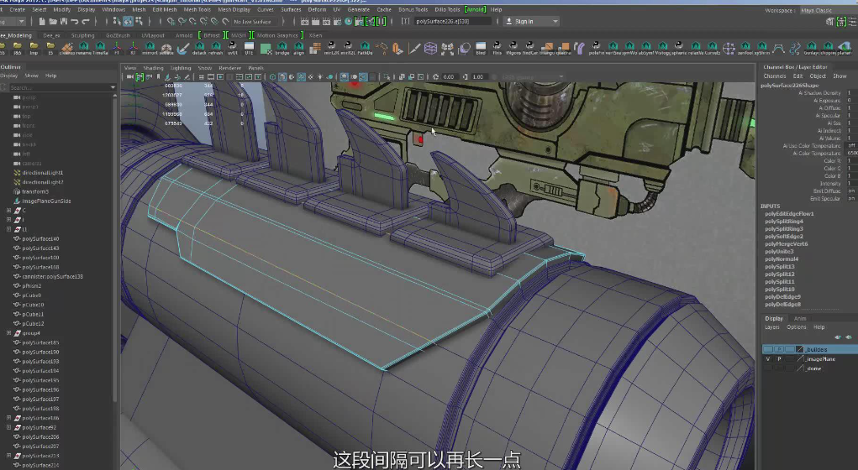Click the Outliner Search input field

(x=57, y=87)
